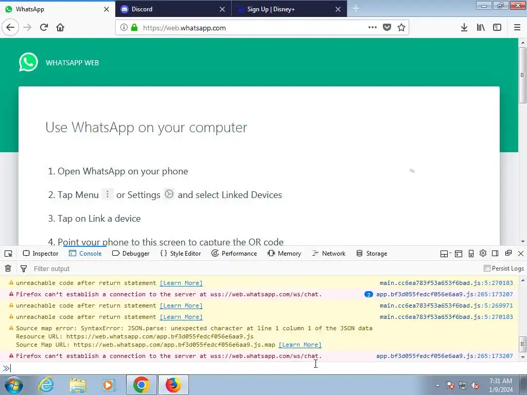This screenshot has height=395, width=527.
Task: Open the layout dropdown arrow in DevTools toolbar
Action: click(x=450, y=254)
